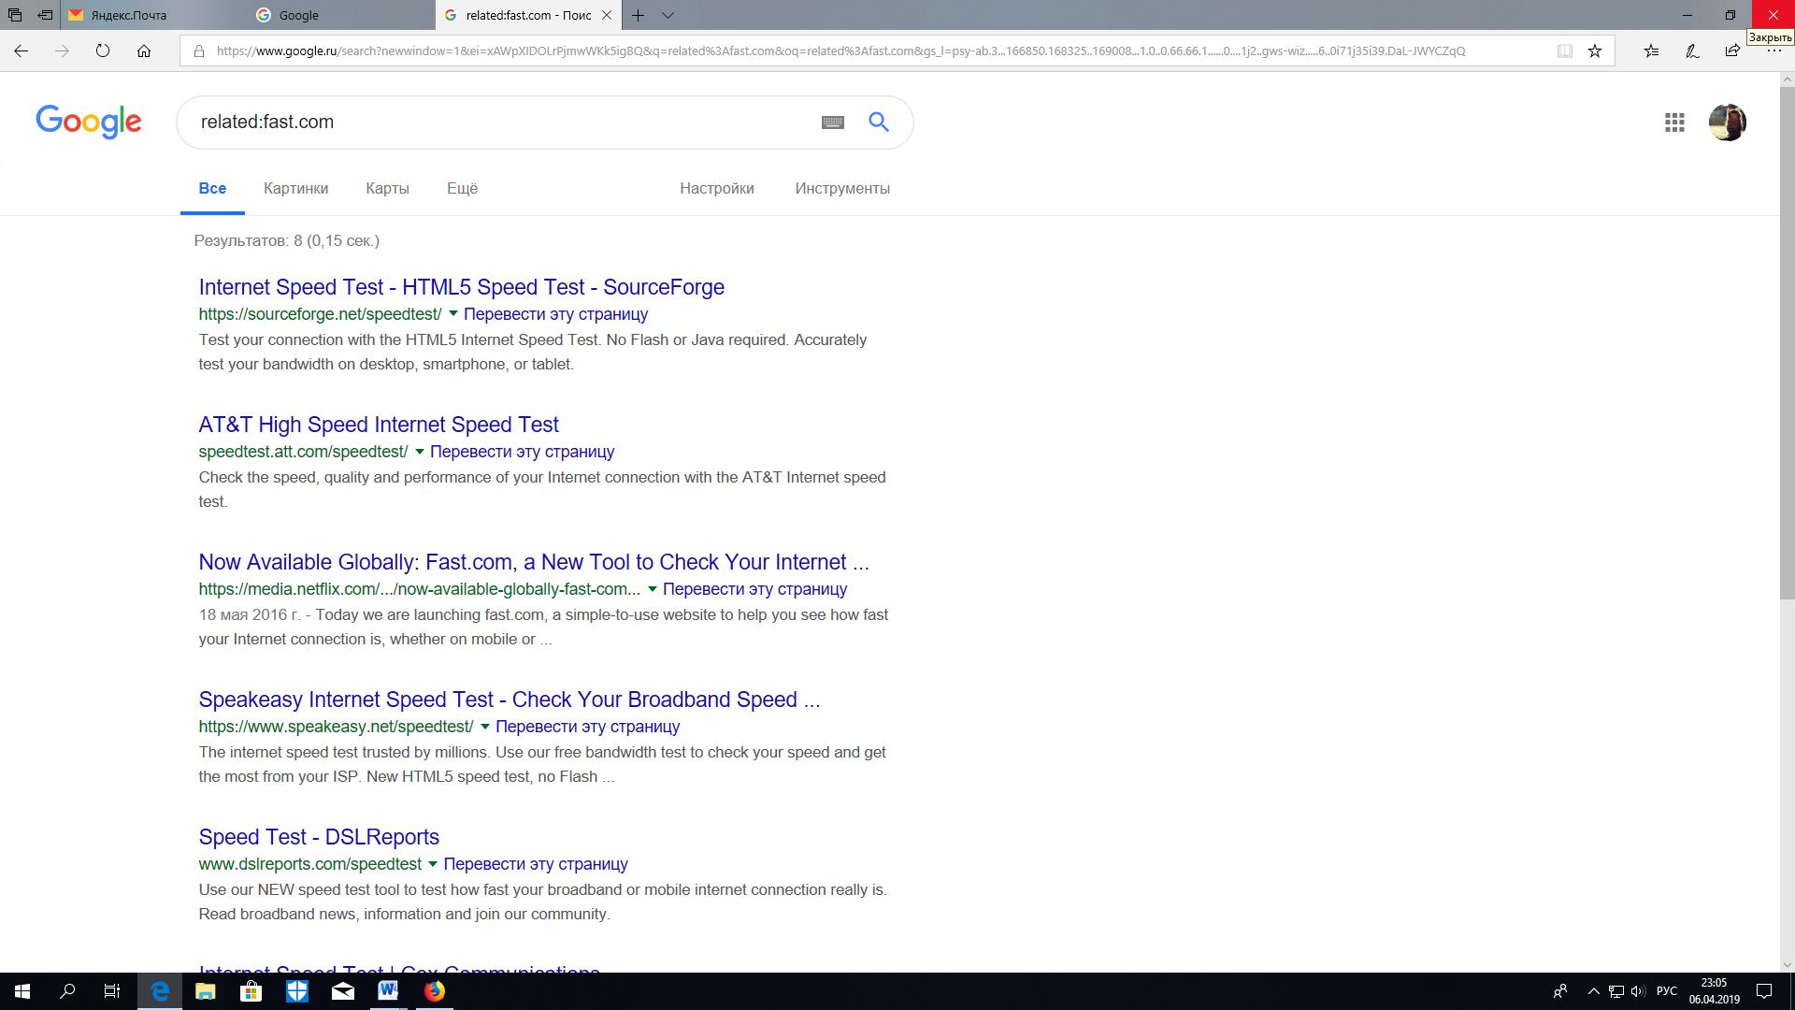Open the Ещё search menu
Screen dimensions: 1795x1010
point(462,189)
